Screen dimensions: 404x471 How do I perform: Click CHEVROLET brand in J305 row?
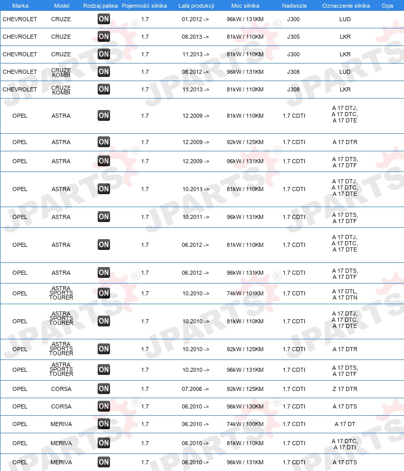tap(20, 37)
